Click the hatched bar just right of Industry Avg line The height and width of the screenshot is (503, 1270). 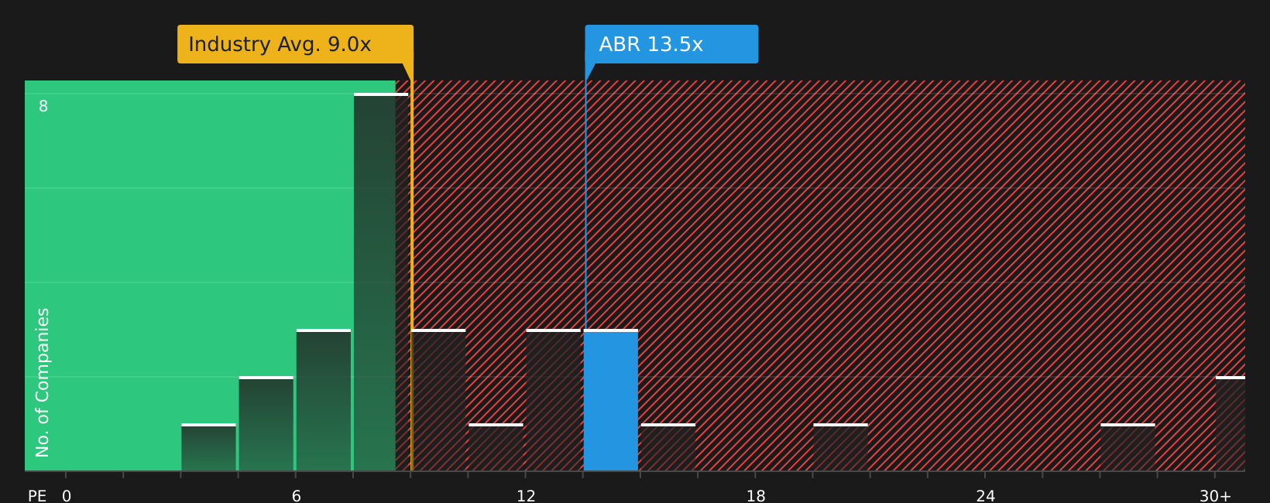pyautogui.click(x=439, y=400)
